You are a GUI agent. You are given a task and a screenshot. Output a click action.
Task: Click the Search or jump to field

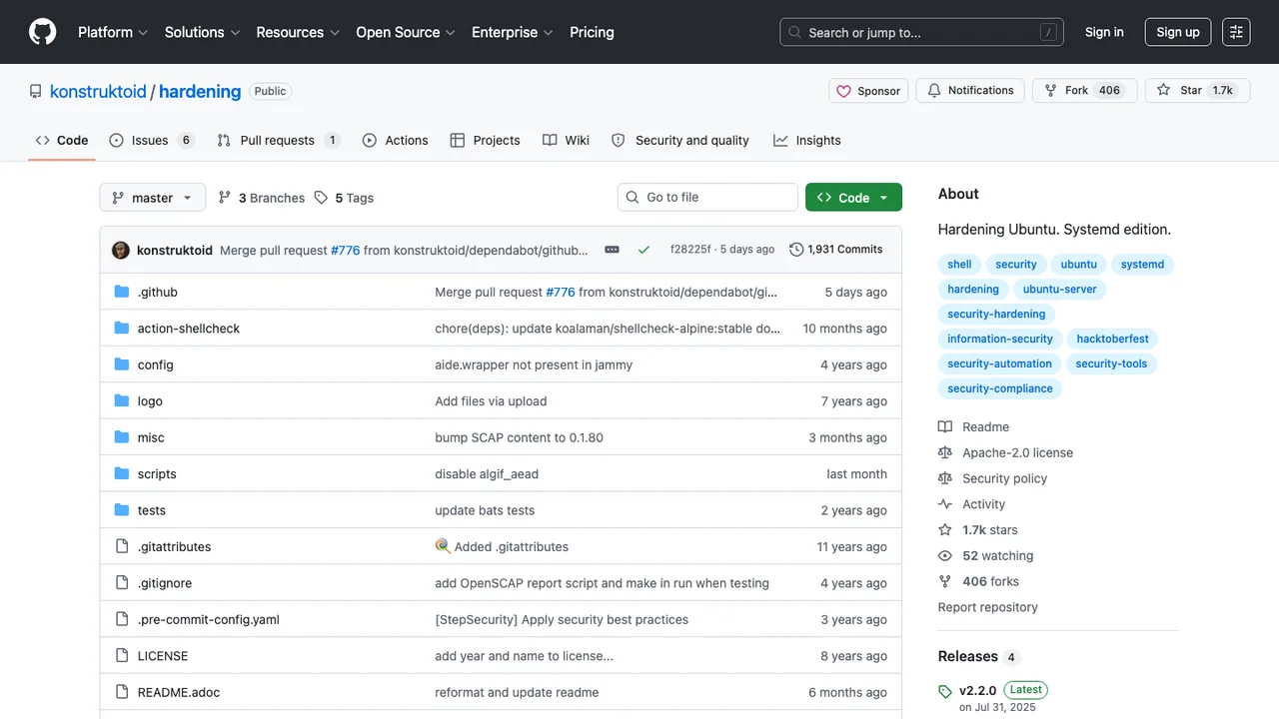point(921,32)
